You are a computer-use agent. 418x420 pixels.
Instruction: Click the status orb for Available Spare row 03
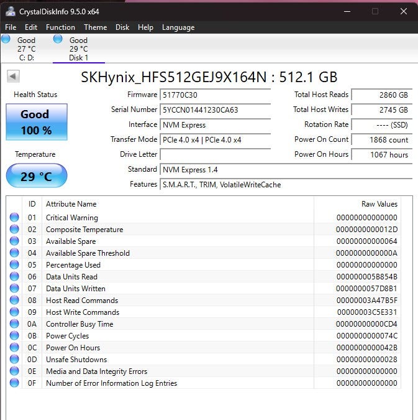coord(14,241)
